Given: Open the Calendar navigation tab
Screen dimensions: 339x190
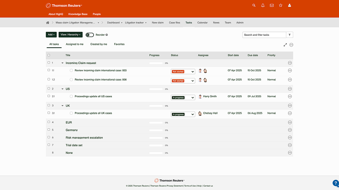Looking at the screenshot, I should tap(202, 23).
